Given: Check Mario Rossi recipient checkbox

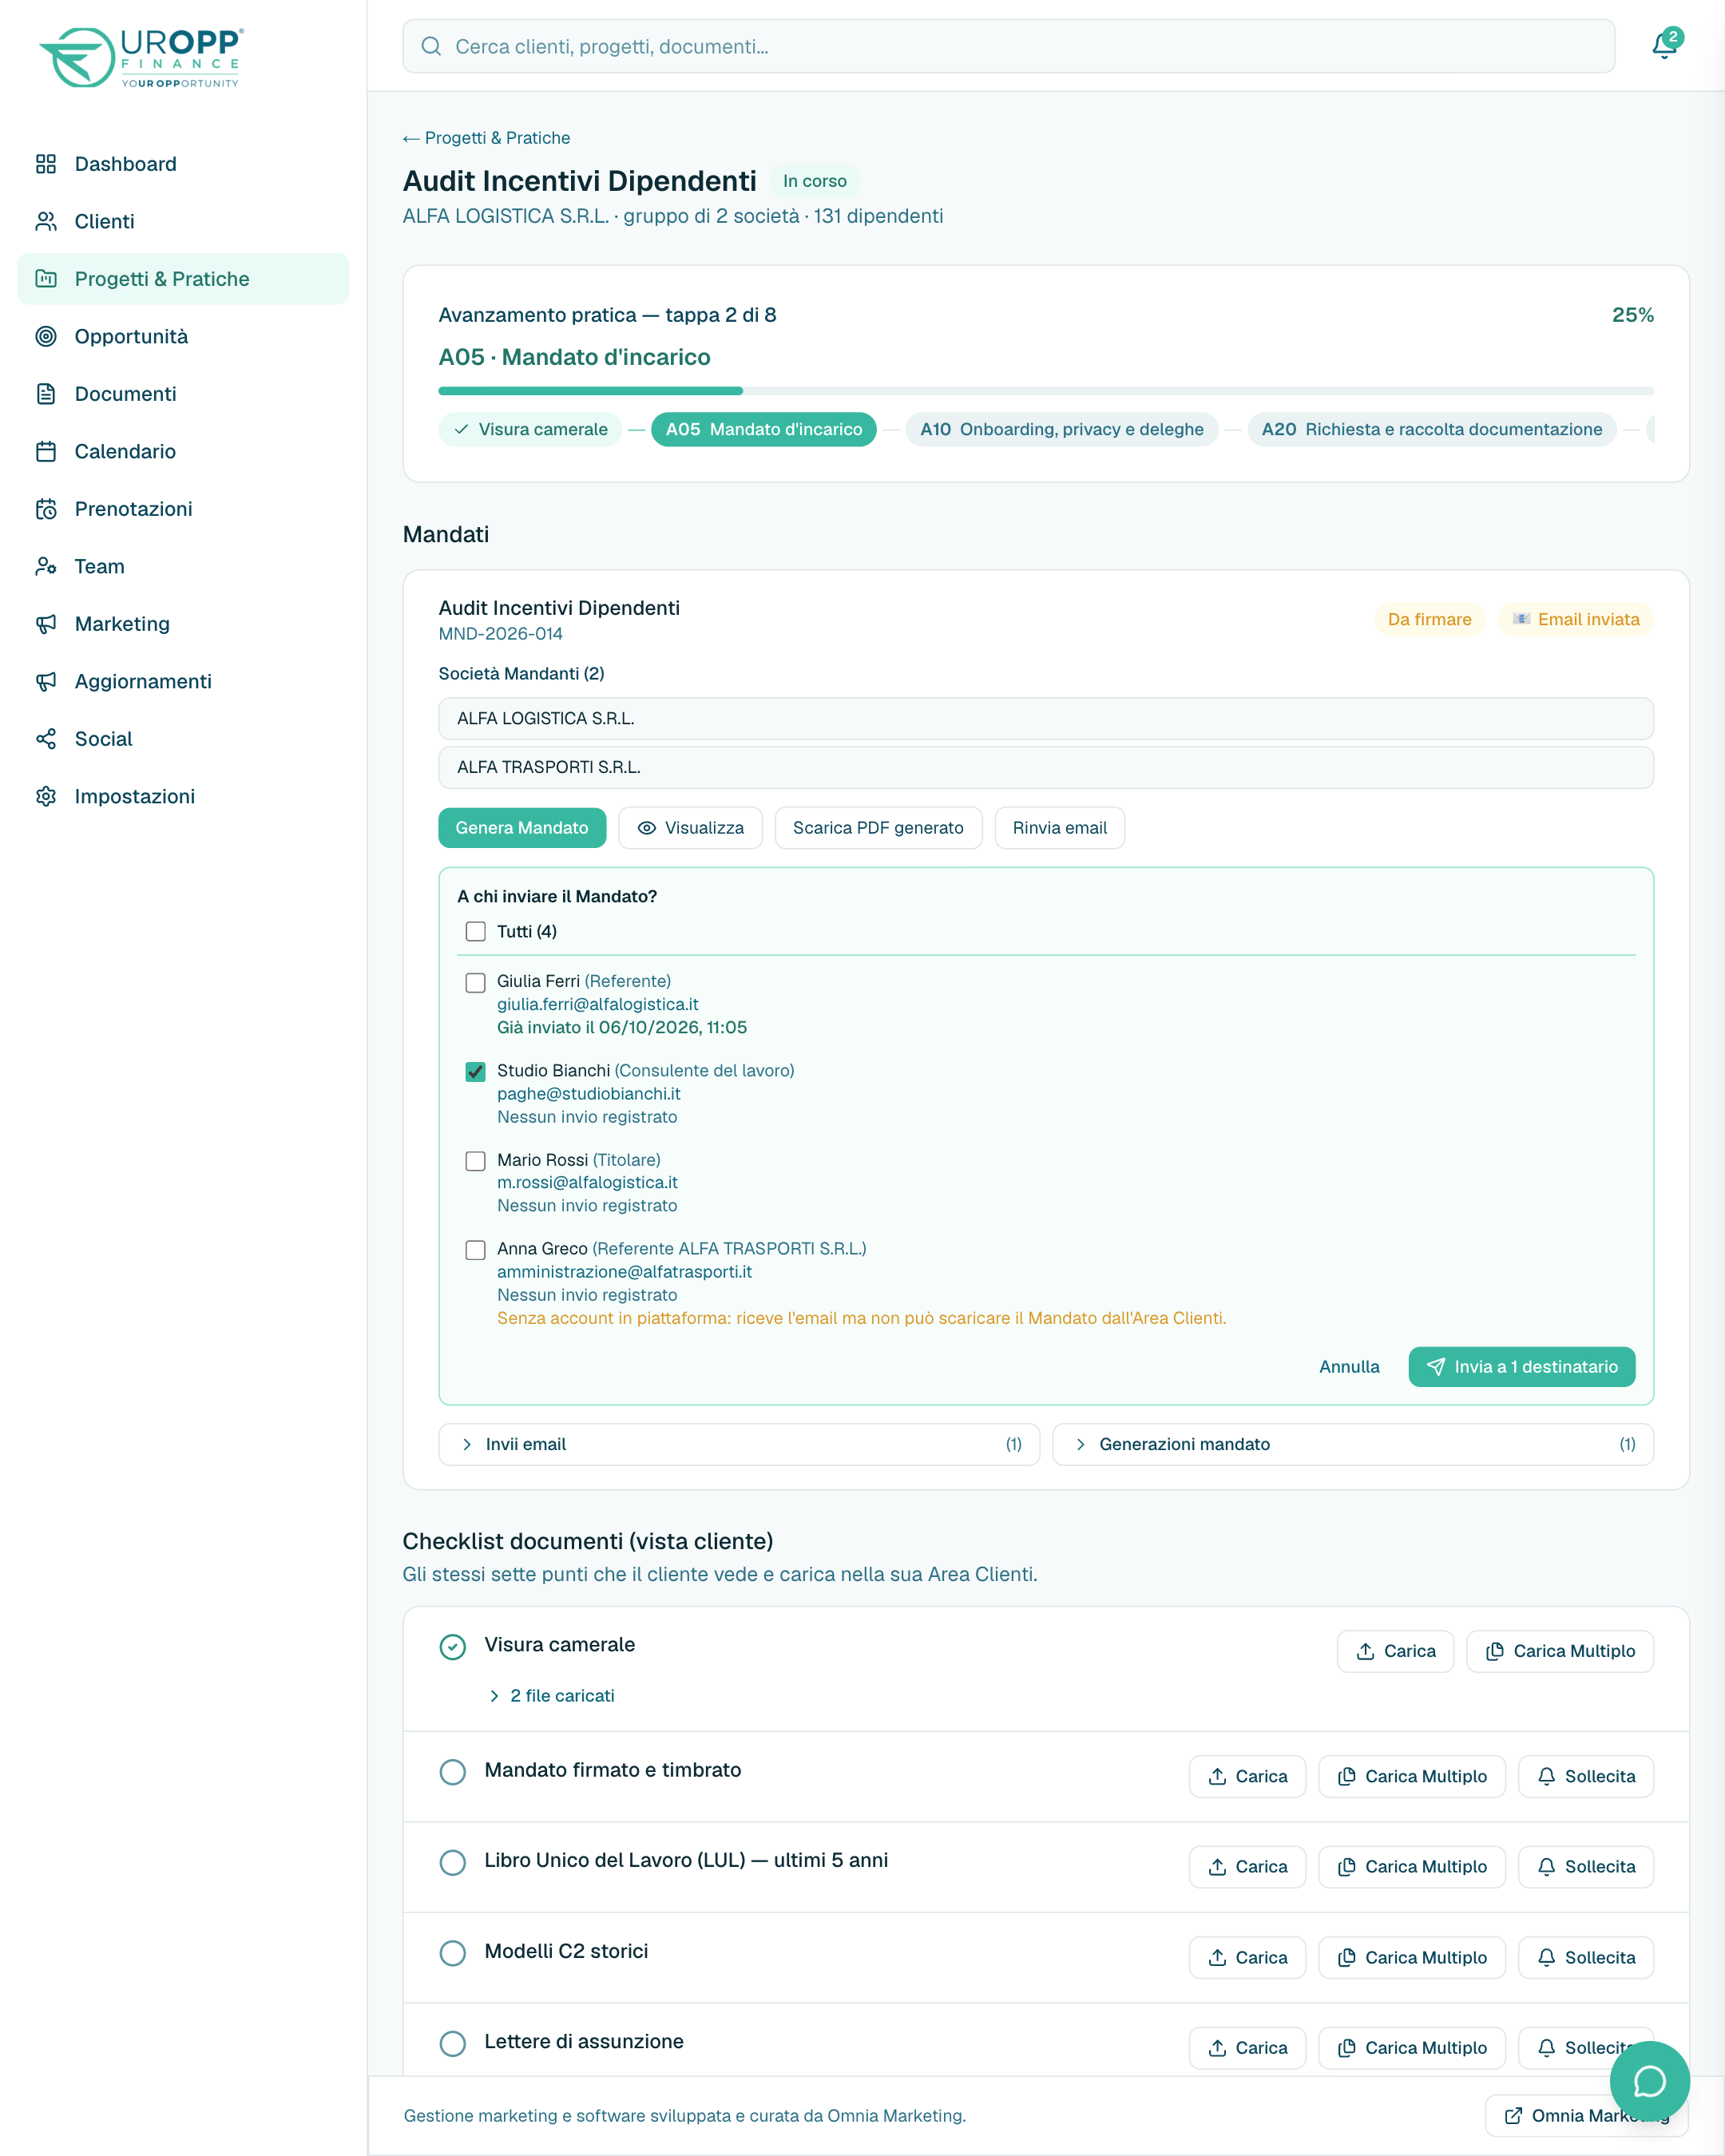Looking at the screenshot, I should pos(476,1161).
